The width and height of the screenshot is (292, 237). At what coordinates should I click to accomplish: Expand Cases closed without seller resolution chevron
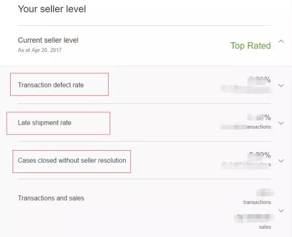pyautogui.click(x=281, y=161)
